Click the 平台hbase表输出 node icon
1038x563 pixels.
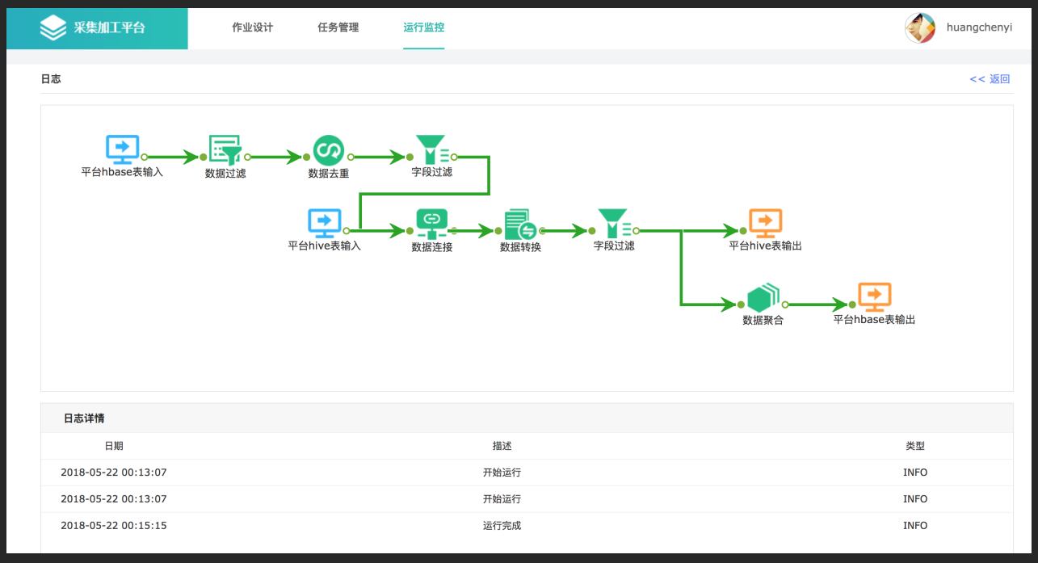pos(874,297)
